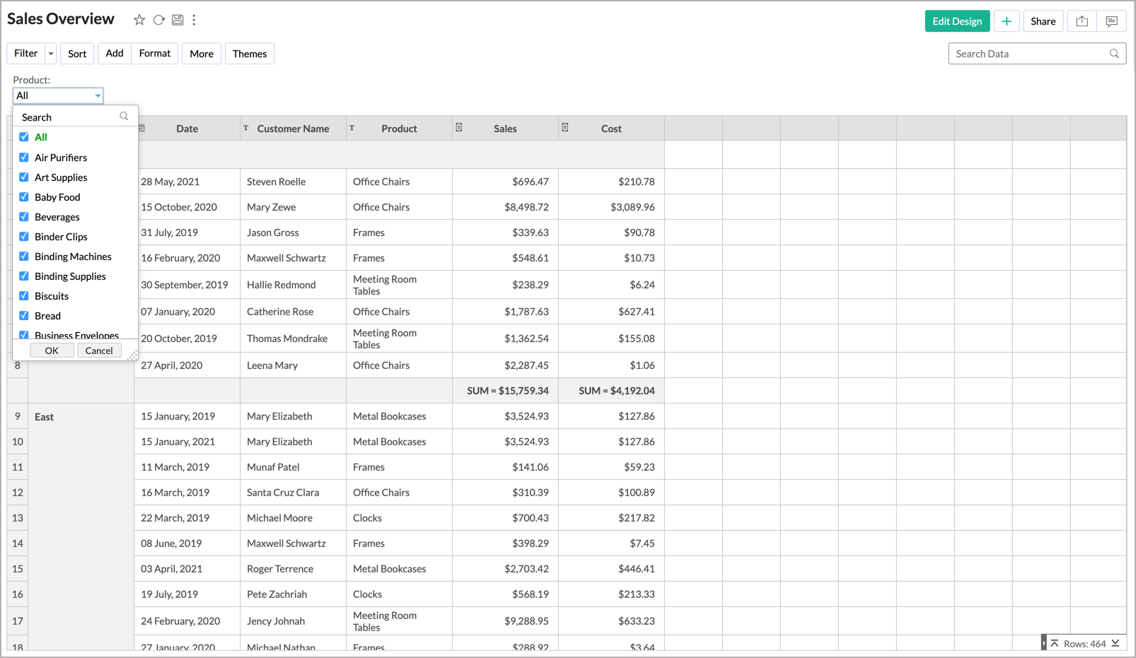Open the Themes menu
This screenshot has width=1136, height=658.
pyautogui.click(x=249, y=53)
